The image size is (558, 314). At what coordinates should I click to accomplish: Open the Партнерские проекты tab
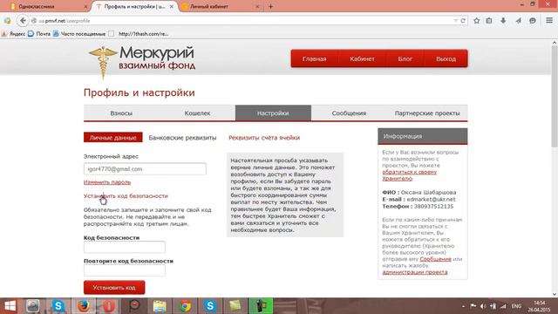pyautogui.click(x=427, y=113)
